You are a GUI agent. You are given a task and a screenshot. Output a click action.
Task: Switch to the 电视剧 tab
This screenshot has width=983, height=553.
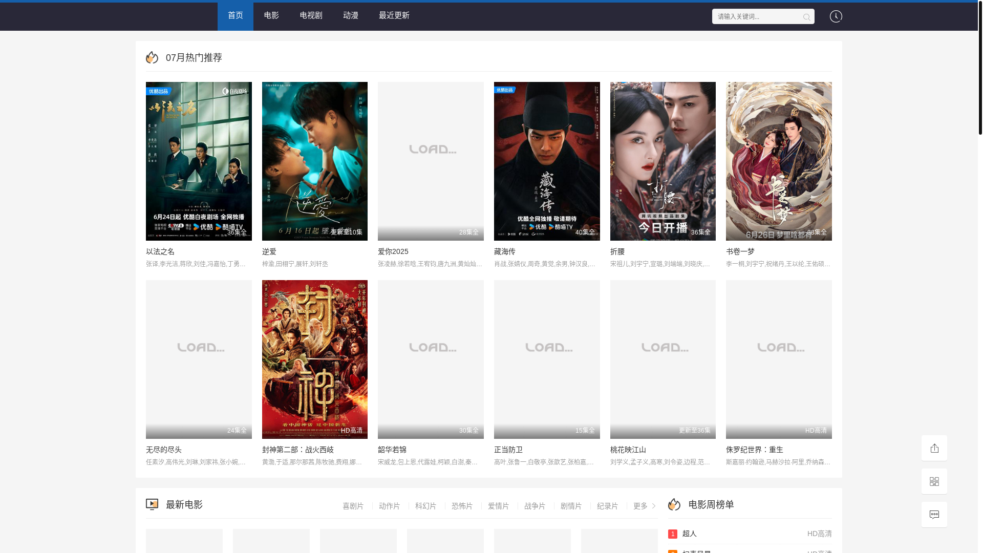pos(311,16)
